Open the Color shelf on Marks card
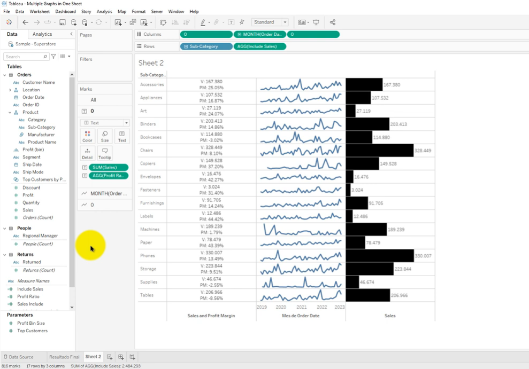Screen dimensions: 529x369 coord(87,136)
